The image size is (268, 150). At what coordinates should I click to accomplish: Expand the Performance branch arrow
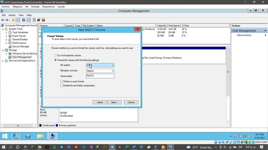coord(7,43)
